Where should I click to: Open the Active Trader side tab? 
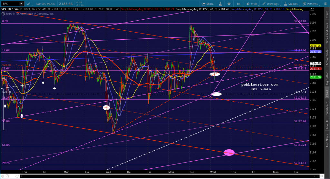point(327,57)
